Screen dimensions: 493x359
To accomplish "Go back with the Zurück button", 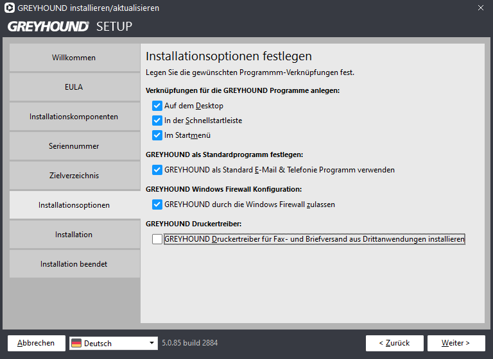I will [x=395, y=343].
